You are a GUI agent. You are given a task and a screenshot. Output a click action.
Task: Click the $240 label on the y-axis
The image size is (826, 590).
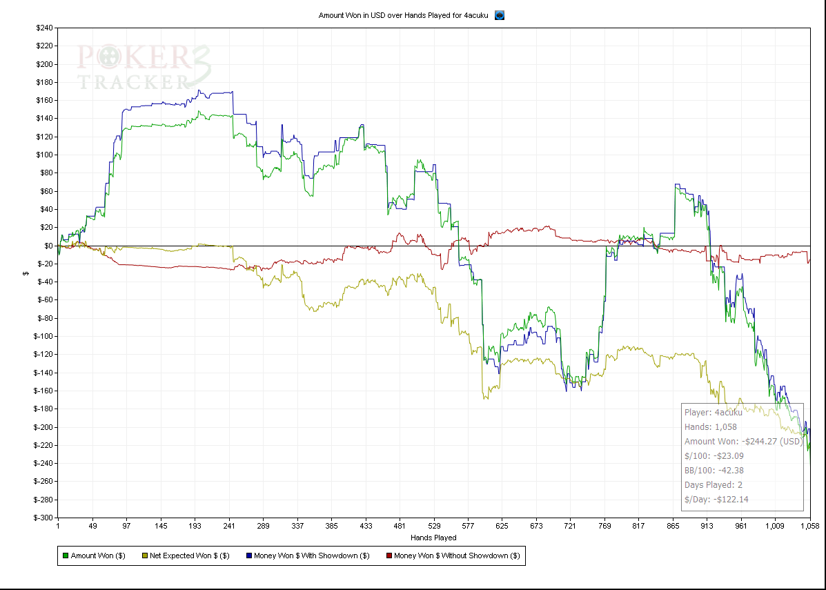tap(43, 28)
